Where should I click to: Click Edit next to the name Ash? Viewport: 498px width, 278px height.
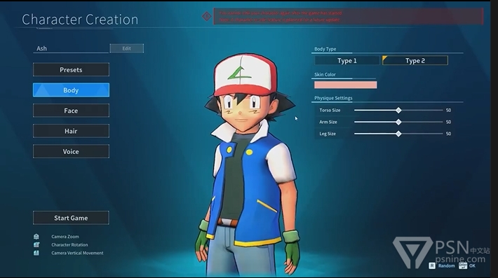coord(127,48)
